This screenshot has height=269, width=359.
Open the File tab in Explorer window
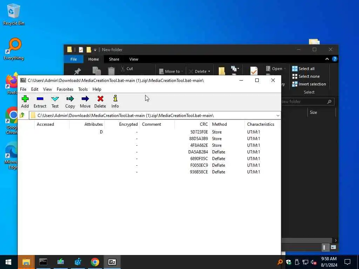tap(74, 59)
